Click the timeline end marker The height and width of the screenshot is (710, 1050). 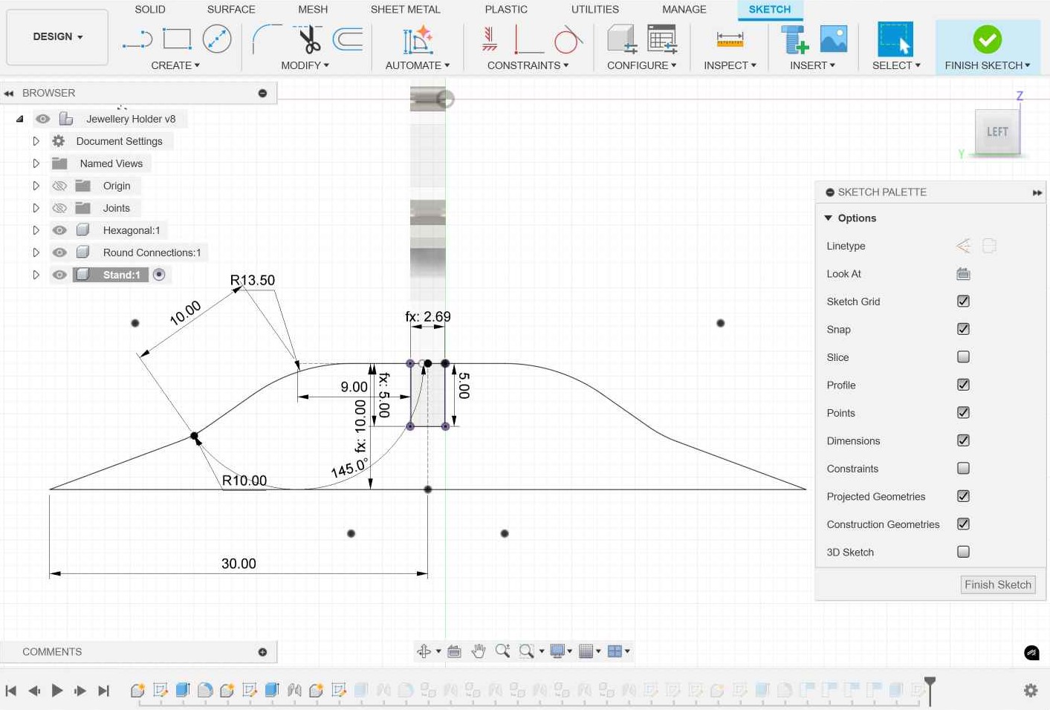(930, 689)
